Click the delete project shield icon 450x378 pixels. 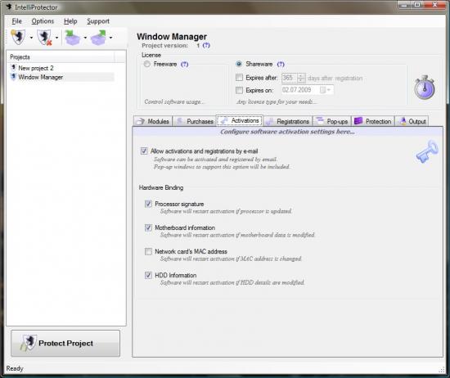(44, 38)
